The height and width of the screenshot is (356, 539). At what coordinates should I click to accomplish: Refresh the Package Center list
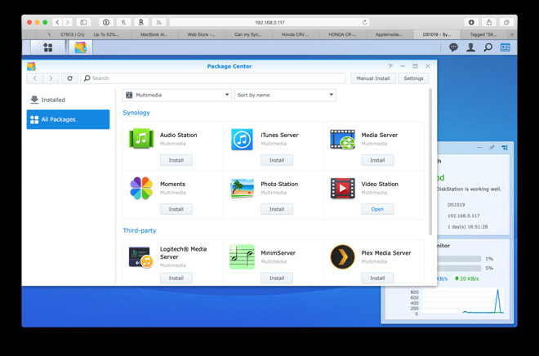pos(69,78)
